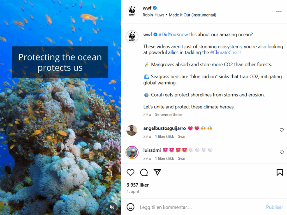Open luissdmi's profile picture
Viewport: 287px width, 215px height.
coord(132,152)
